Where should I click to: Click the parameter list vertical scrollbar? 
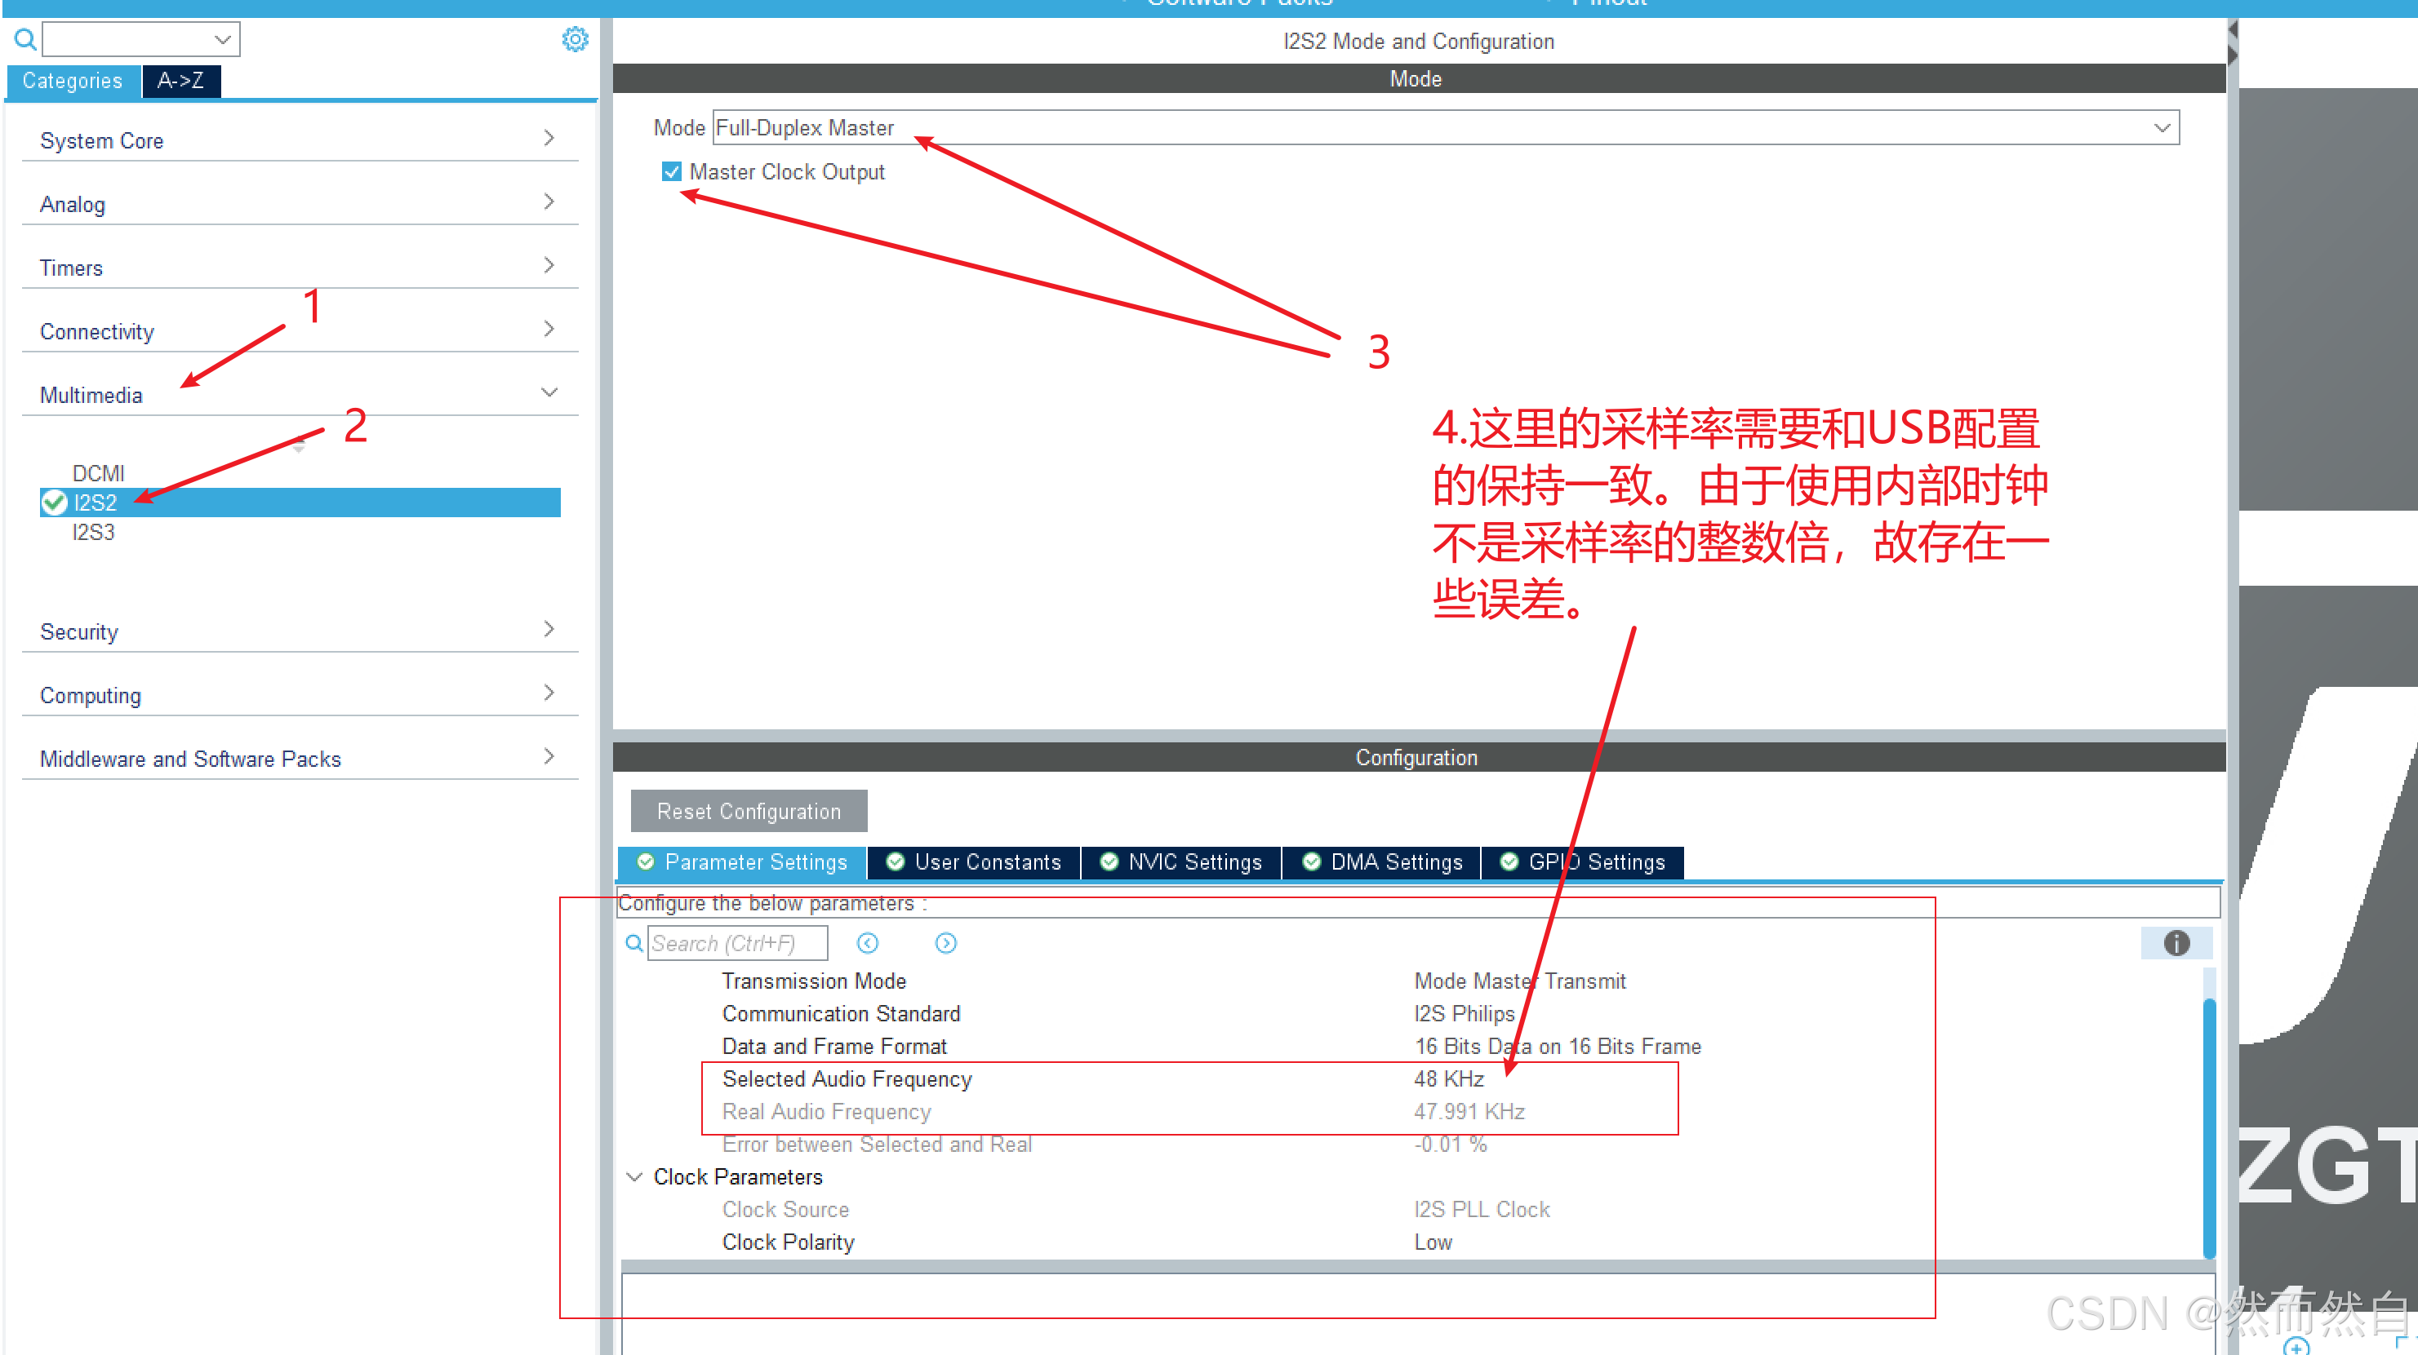(x=2209, y=1125)
